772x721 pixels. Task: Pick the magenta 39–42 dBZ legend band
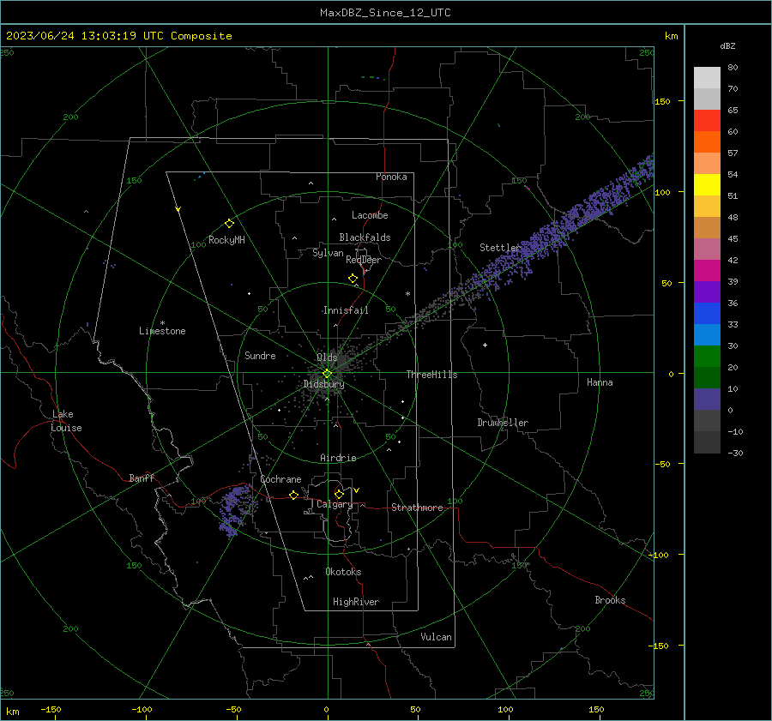coord(707,271)
